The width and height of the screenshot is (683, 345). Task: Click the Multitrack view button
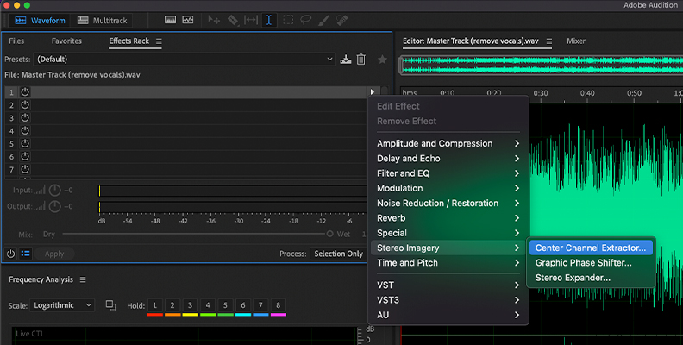point(103,21)
